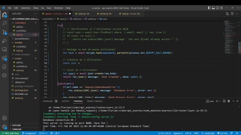Open the Manage gear icon

tap(4, 127)
